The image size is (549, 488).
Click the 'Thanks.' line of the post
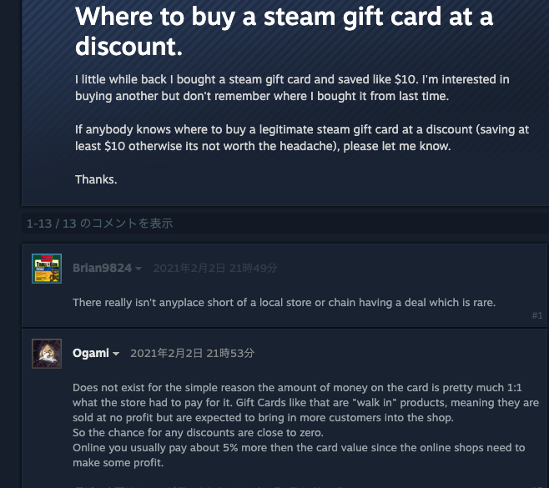pos(96,179)
